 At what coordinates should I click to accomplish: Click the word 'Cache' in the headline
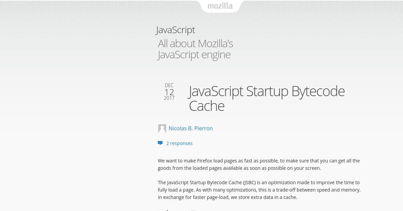click(x=207, y=106)
